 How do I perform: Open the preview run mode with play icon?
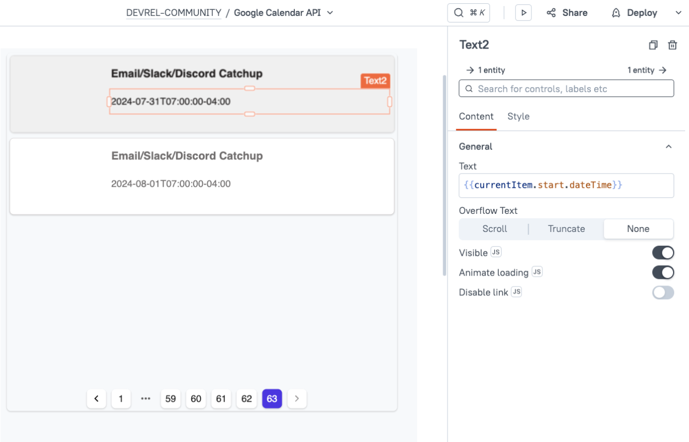point(523,12)
